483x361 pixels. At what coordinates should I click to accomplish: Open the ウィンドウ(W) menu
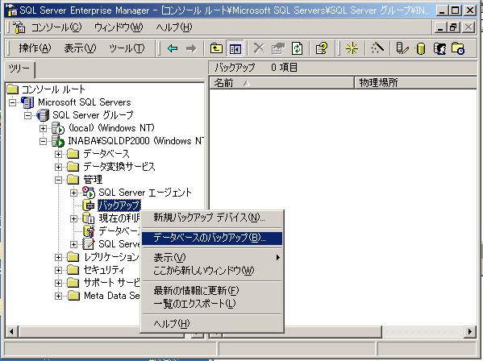coord(119,27)
